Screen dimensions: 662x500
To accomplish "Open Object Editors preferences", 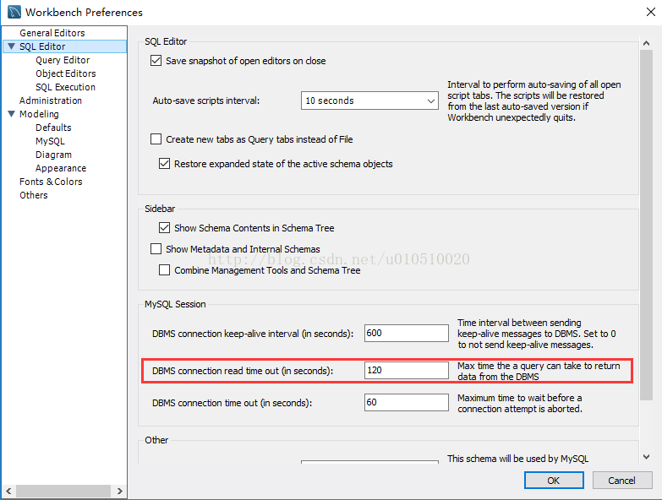I will pos(65,73).
